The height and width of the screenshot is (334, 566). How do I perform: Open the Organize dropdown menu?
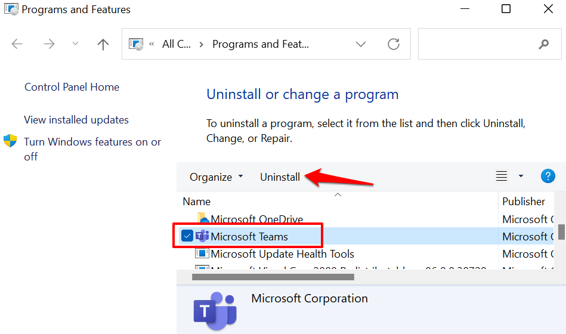point(216,177)
